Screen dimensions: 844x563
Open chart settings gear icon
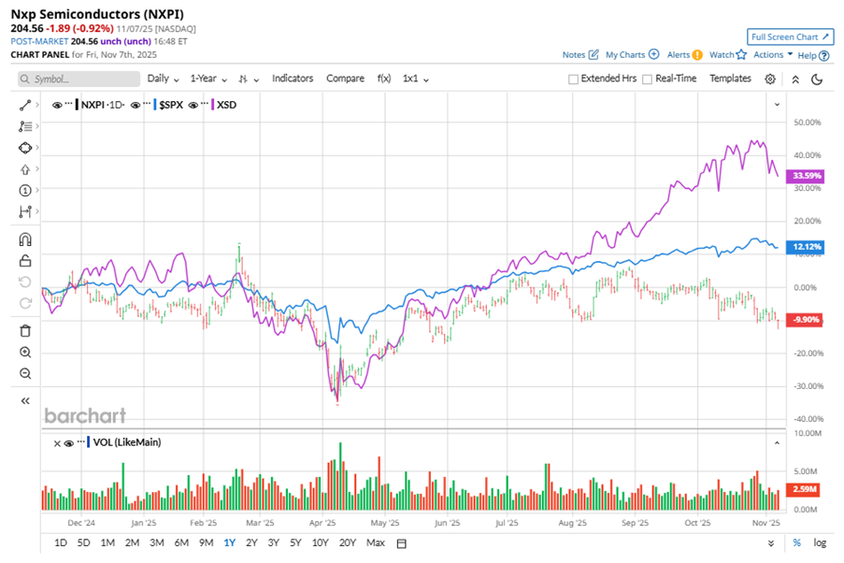click(x=770, y=79)
